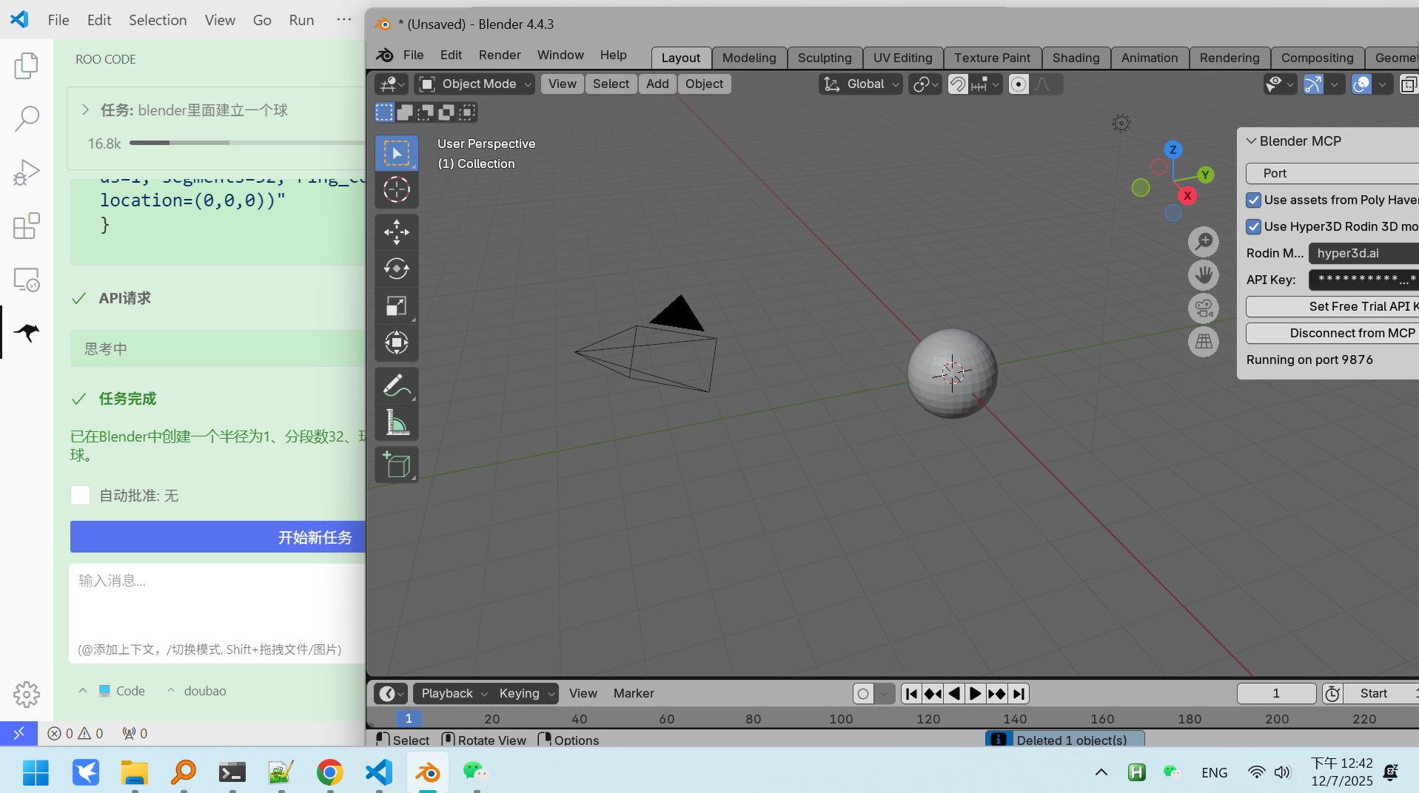Select the Add Cube tool

coord(397,465)
